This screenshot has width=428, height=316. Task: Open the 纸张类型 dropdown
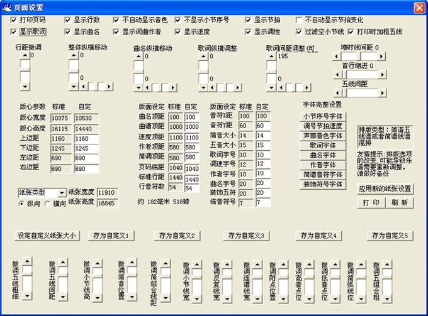point(61,192)
